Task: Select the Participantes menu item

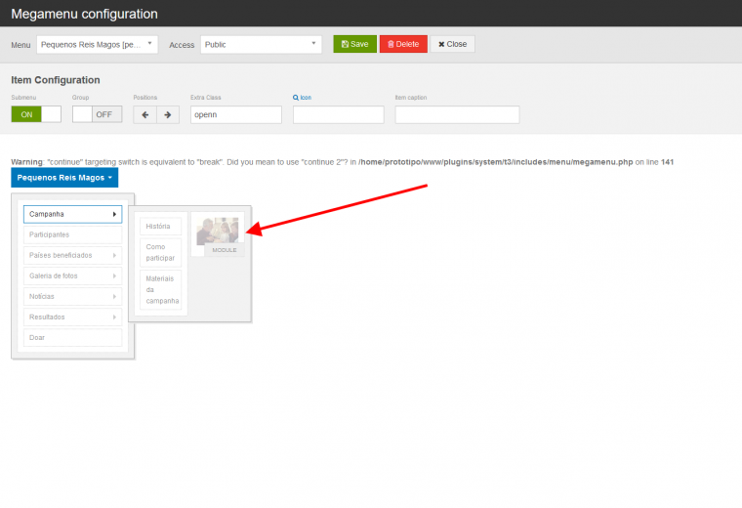Action: coord(73,234)
